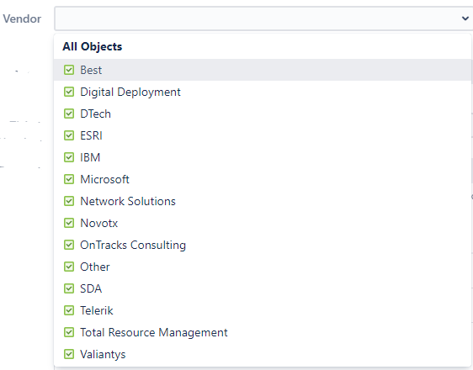
Task: Click the check icon beside ESRI
Action: coord(69,135)
